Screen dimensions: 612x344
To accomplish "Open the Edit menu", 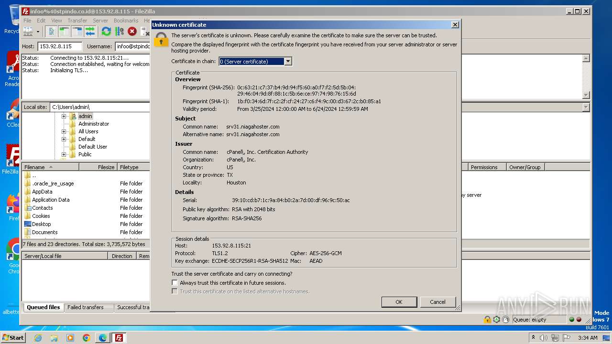I will 41,21.
